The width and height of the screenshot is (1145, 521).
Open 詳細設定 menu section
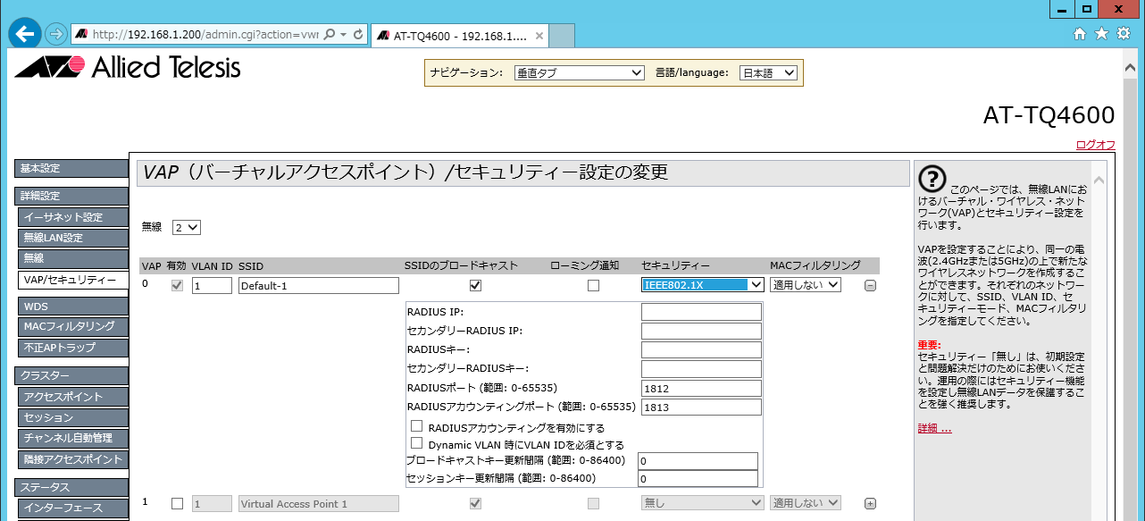click(71, 196)
